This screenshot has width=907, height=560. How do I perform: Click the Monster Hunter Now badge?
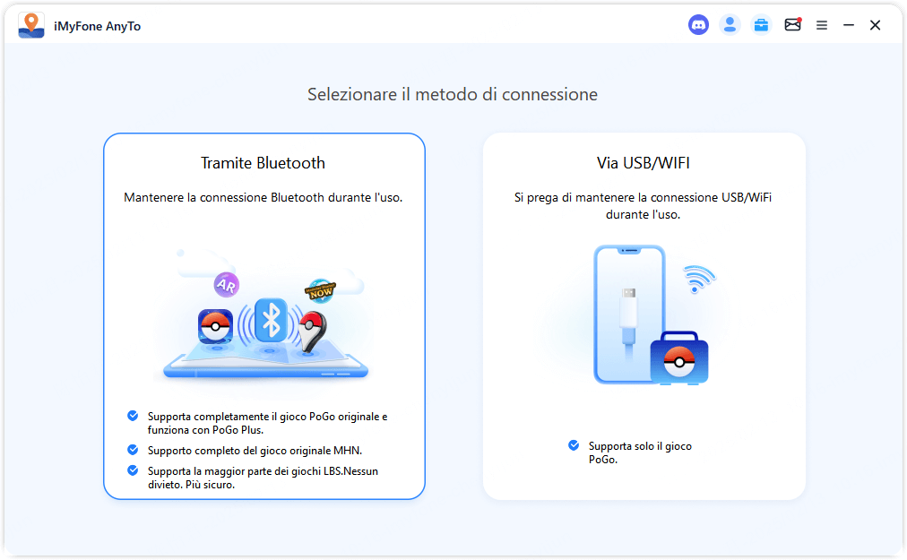point(320,290)
